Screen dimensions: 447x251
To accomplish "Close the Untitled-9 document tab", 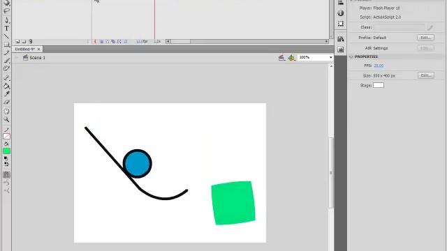I will click(x=39, y=50).
